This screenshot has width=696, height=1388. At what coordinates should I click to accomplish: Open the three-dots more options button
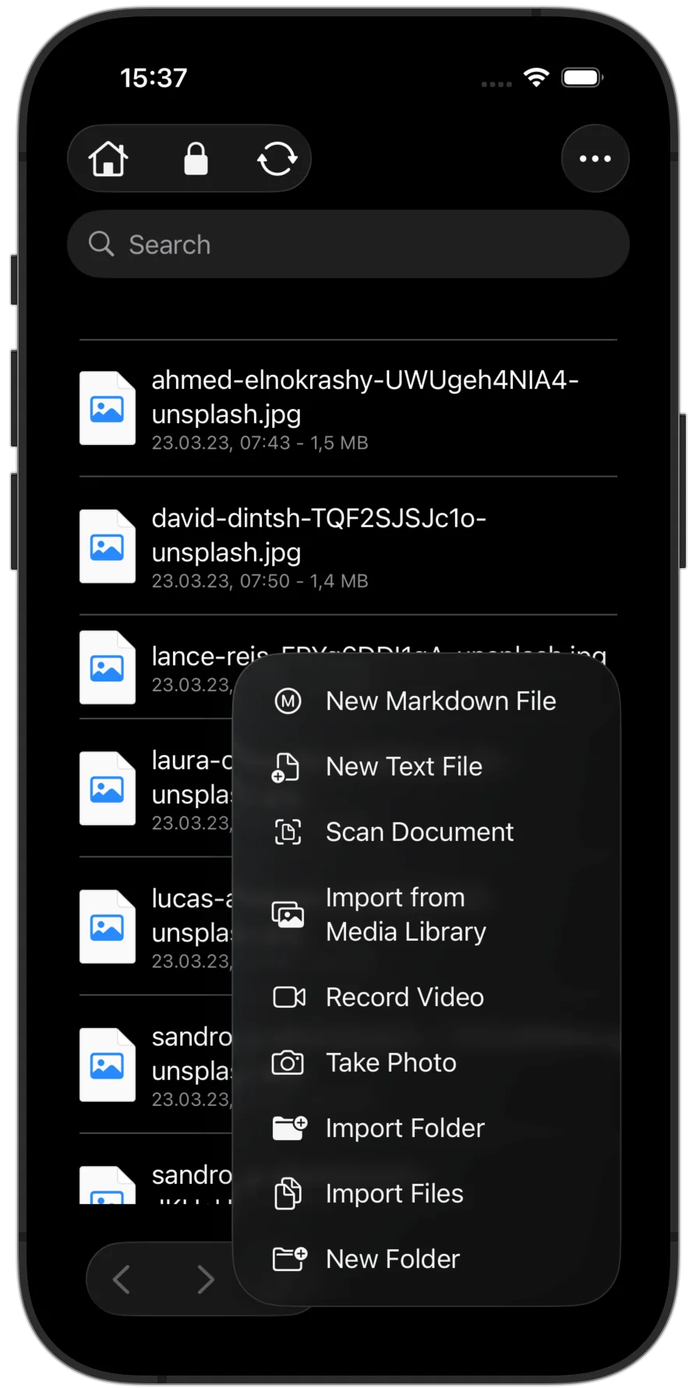click(x=595, y=159)
